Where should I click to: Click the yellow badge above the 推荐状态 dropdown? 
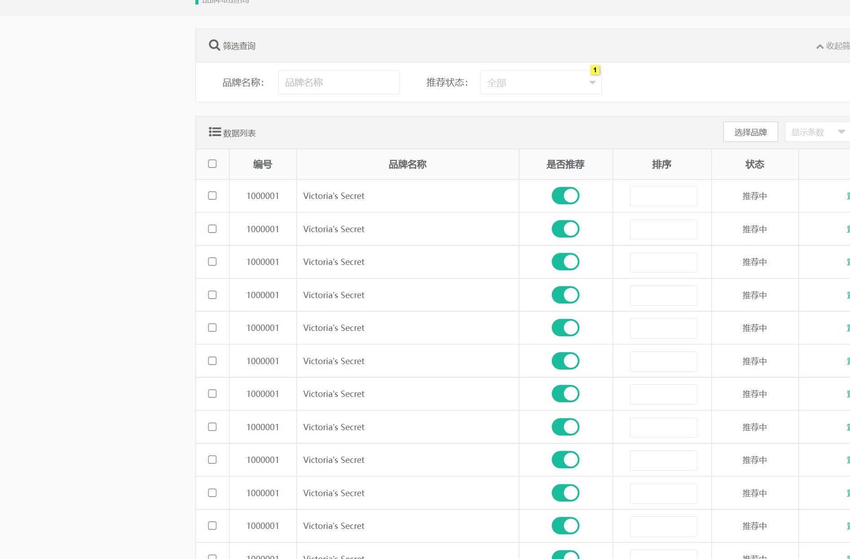coord(595,70)
